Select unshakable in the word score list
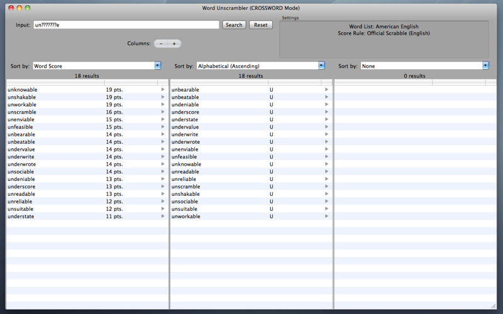Viewport: 503px width, 314px height. [87, 97]
